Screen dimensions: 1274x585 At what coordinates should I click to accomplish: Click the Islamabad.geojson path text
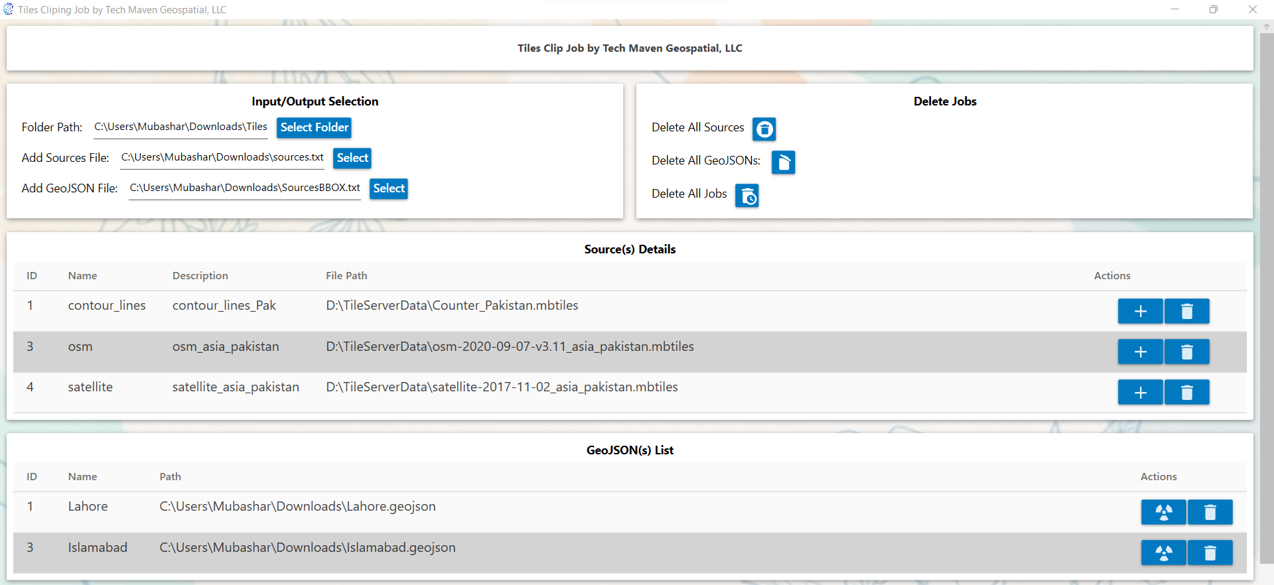coord(307,548)
